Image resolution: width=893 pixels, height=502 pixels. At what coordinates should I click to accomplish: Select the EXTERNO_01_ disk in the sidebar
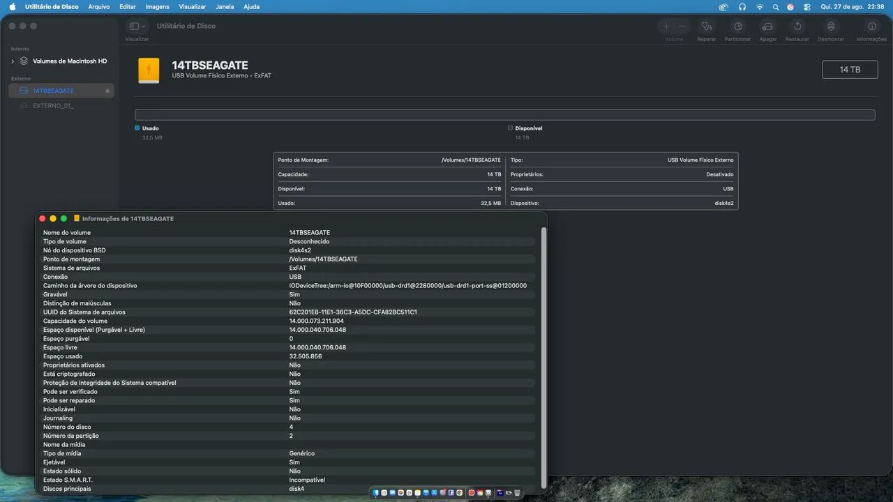point(61,105)
